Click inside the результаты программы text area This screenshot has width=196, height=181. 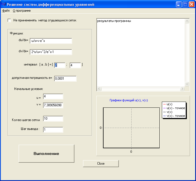(141, 52)
